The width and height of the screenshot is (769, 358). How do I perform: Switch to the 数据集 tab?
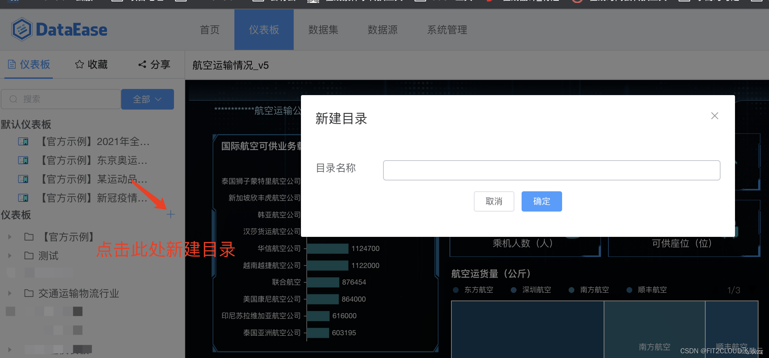tap(323, 30)
